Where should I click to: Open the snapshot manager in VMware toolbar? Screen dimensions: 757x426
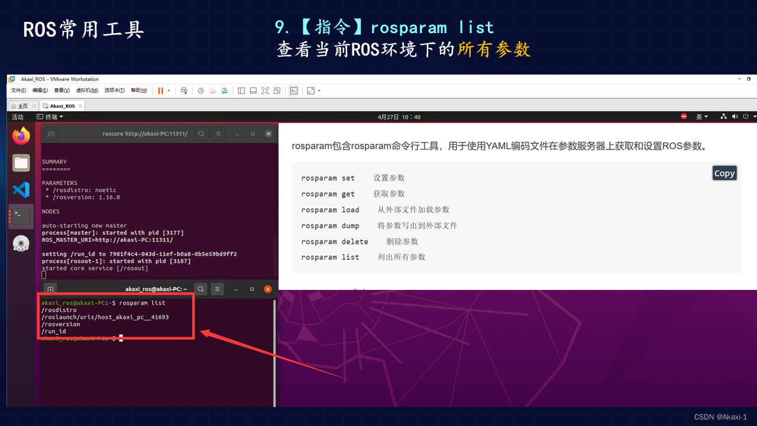tap(225, 91)
